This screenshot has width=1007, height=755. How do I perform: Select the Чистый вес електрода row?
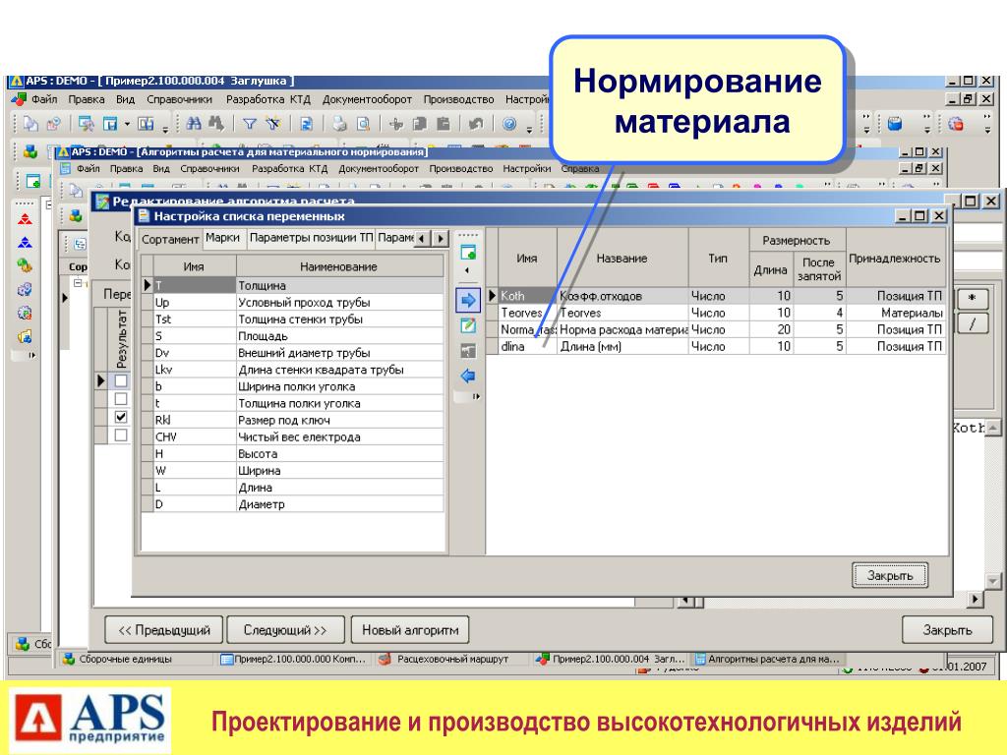click(292, 437)
